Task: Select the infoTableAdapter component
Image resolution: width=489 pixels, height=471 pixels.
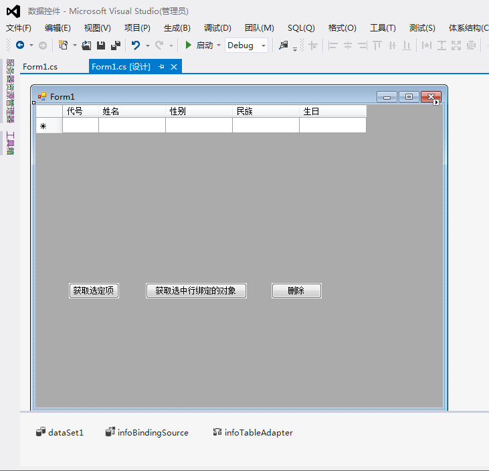Action: pyautogui.click(x=253, y=432)
